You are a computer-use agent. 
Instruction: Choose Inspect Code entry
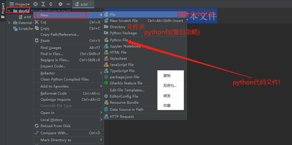coord(68,66)
